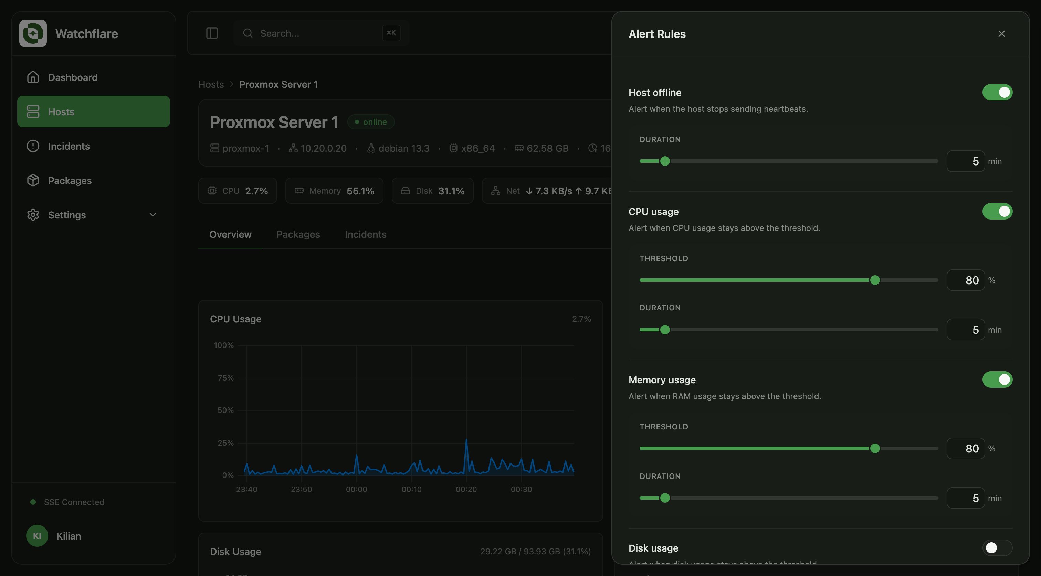Screen dimensions: 1041x576
Task: Click the CPU Usage chart title
Action: click(235, 319)
